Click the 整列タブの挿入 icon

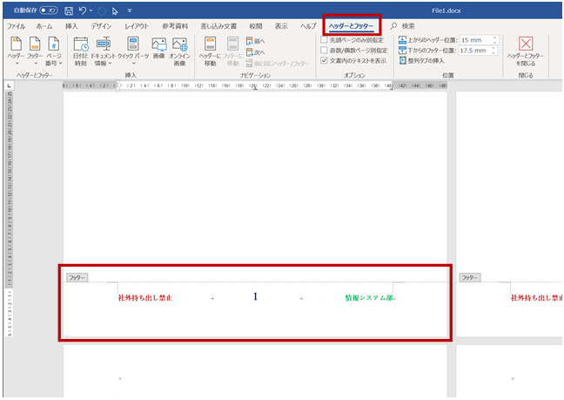(402, 61)
